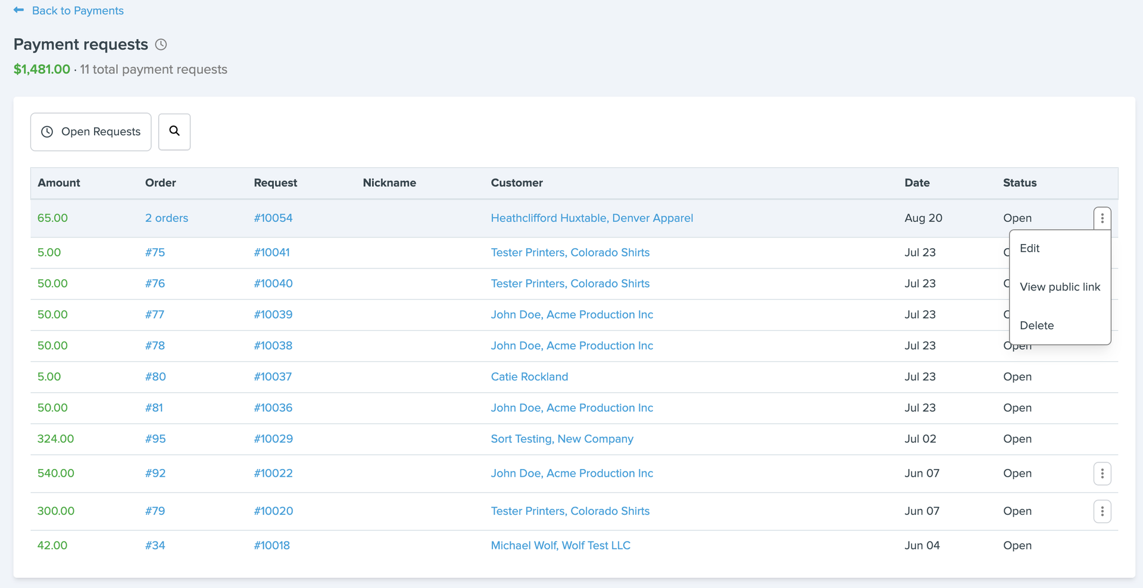Open the three-dot menu for request #10020
The width and height of the screenshot is (1143, 588).
[1102, 511]
